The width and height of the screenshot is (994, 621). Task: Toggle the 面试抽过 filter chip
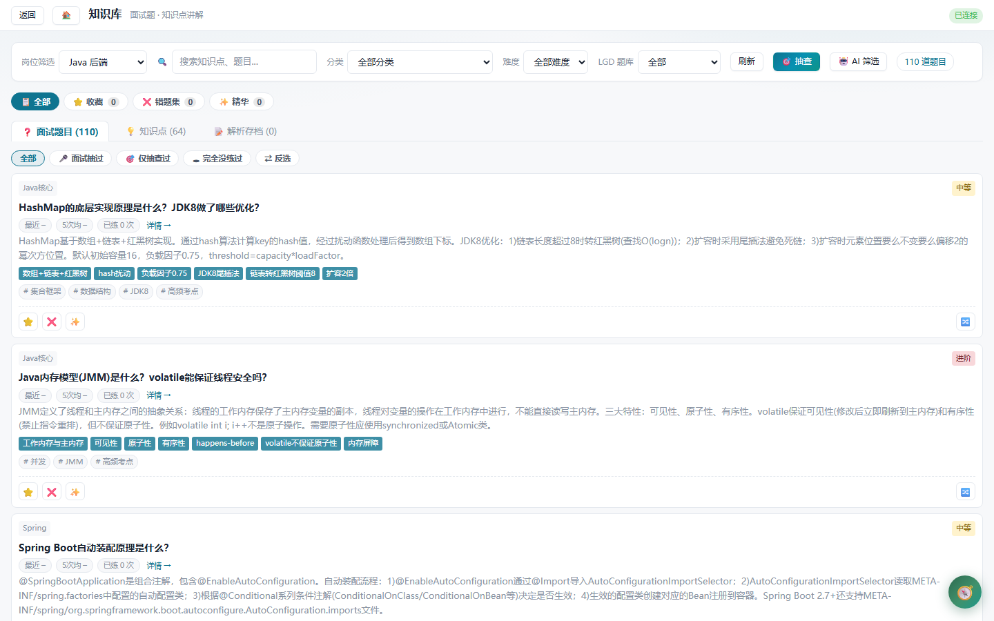pos(81,159)
